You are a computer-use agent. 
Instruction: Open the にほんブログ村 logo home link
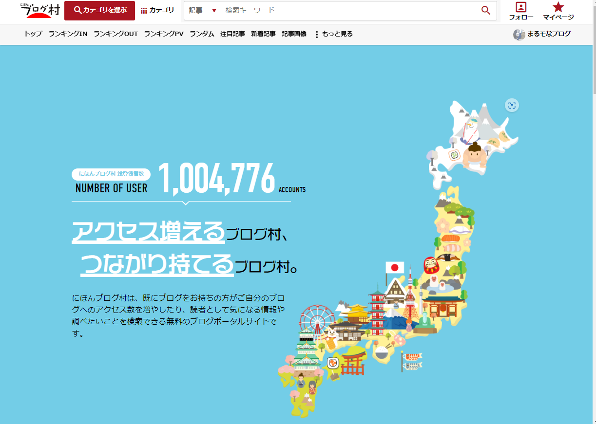click(39, 11)
